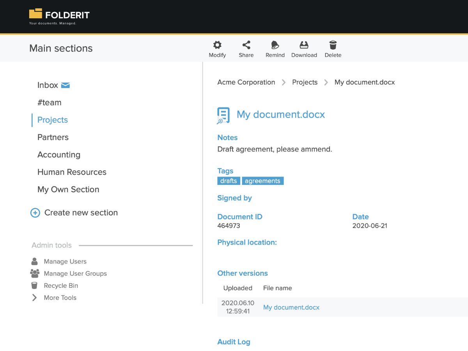Click the Signed by label
Viewport: 468px width, 351px height.
point(234,198)
